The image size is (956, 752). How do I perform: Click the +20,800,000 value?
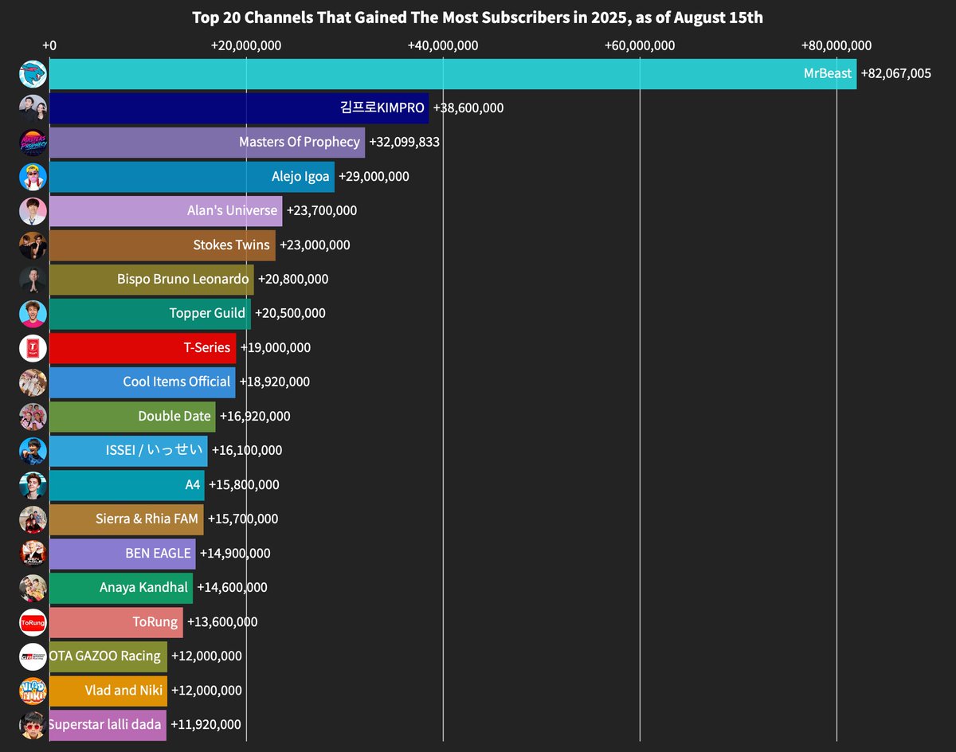pos(293,280)
